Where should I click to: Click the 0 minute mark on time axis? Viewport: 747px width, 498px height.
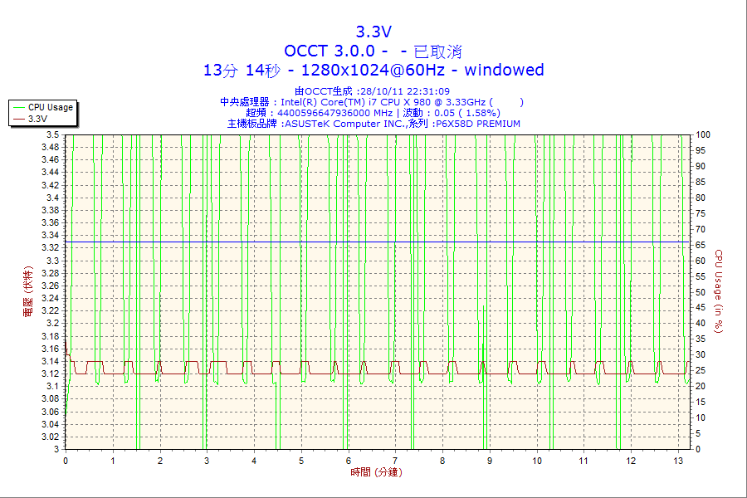[66, 461]
